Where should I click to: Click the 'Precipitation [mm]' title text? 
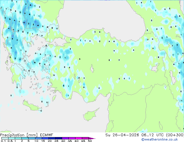pyautogui.click(x=19, y=135)
